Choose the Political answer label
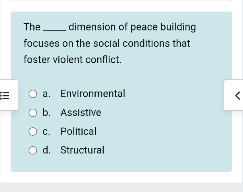 [x=78, y=131]
